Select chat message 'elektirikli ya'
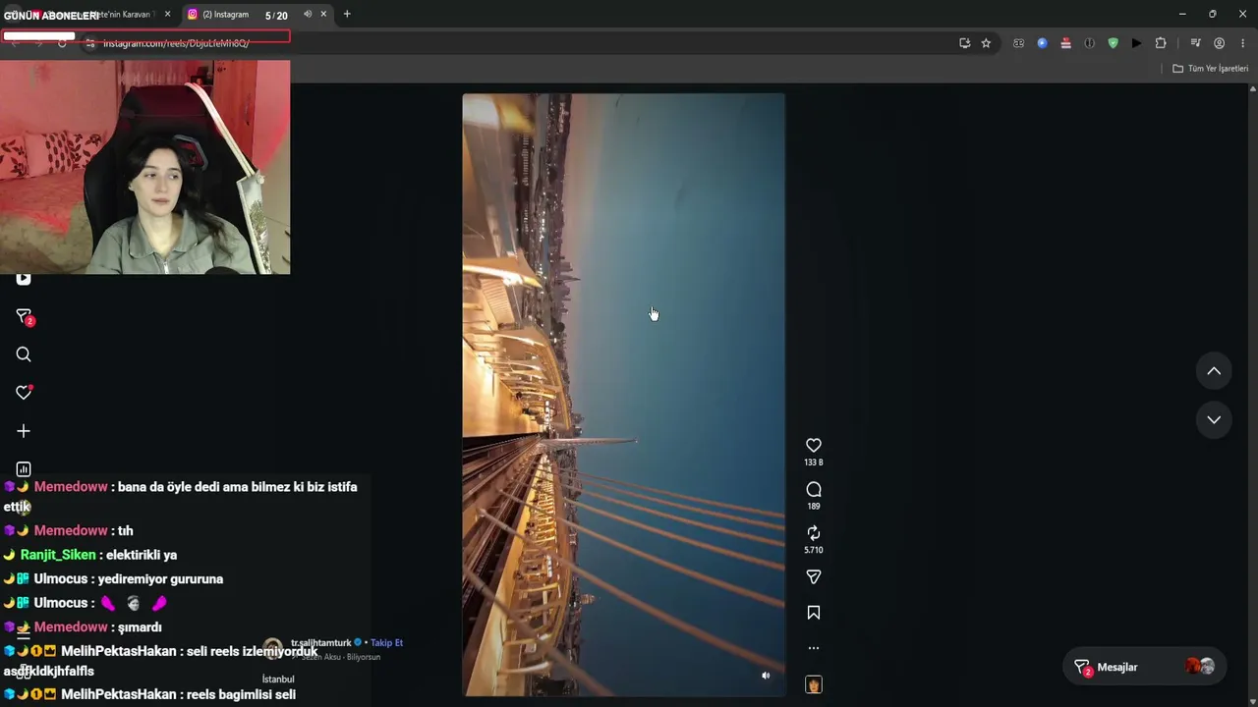The image size is (1258, 707). pos(142,555)
